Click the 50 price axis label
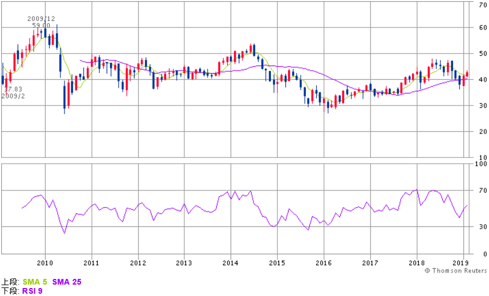489x296 pixels. (483, 54)
